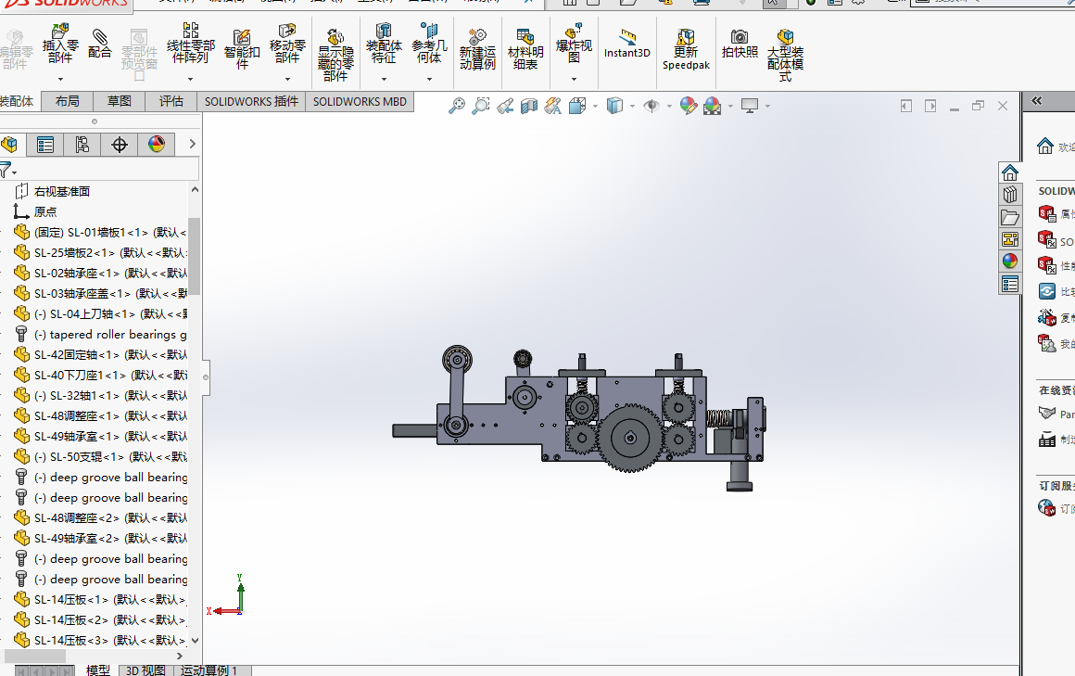
Task: Click Zoom to Fit magnifier in view toolbar
Action: pyautogui.click(x=457, y=106)
